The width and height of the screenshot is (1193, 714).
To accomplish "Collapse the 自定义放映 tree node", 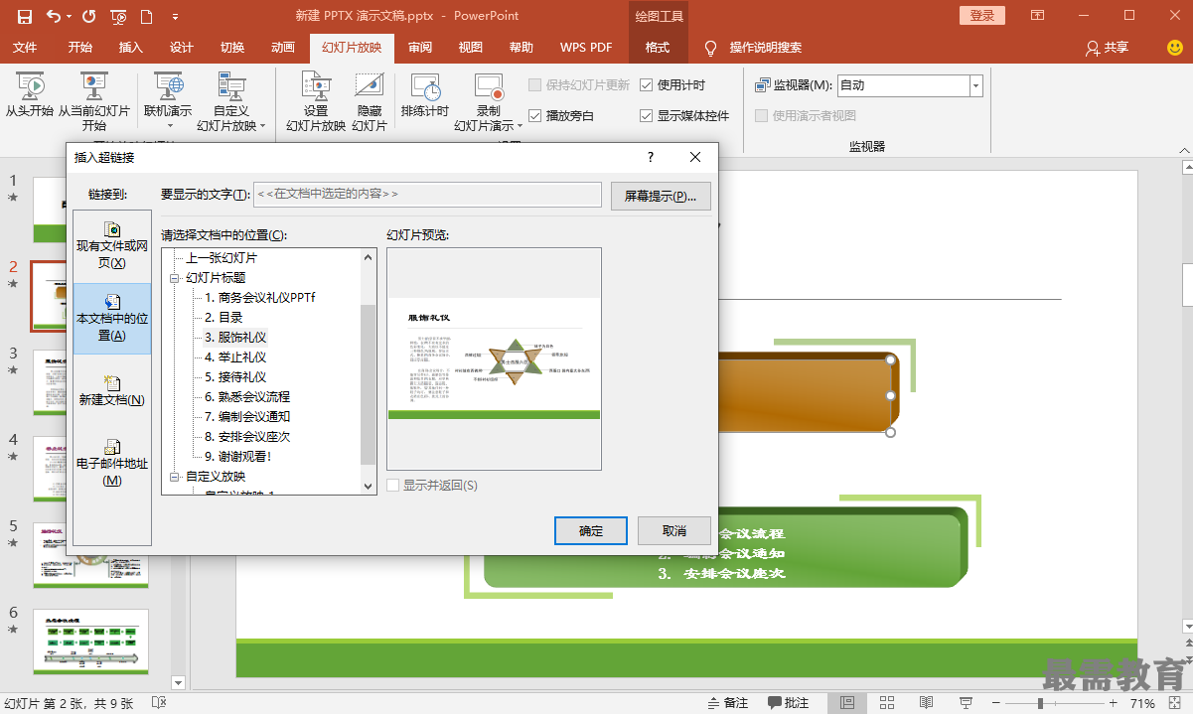I will pos(175,477).
